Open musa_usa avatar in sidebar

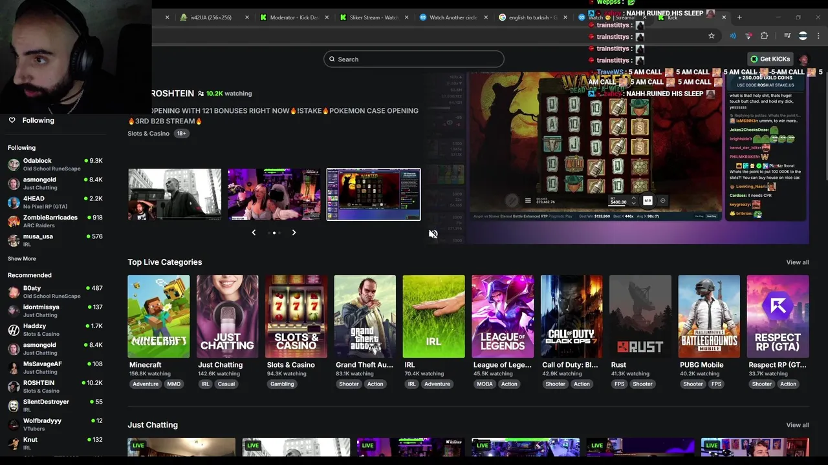point(14,240)
